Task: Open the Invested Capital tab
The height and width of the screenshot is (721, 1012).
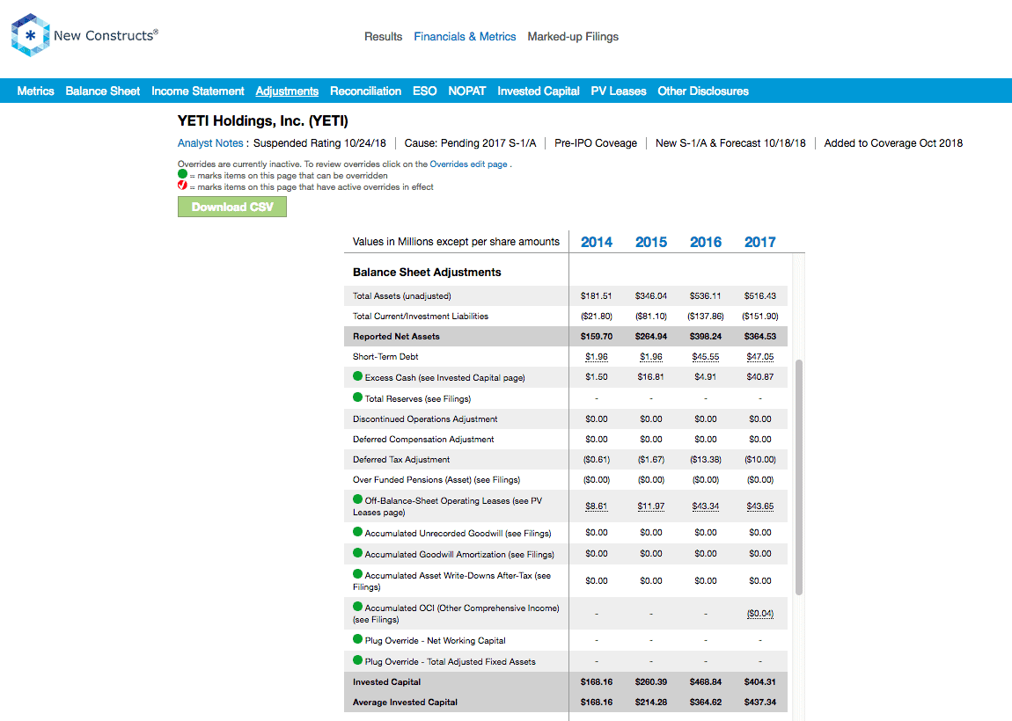Action: 539,91
